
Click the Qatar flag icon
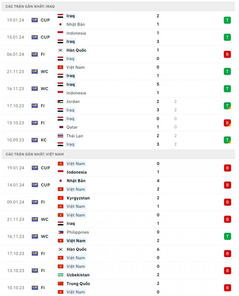[60, 127]
